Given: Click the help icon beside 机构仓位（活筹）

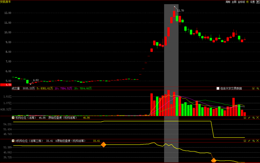Looking at the screenshot, I should pos(13,118).
